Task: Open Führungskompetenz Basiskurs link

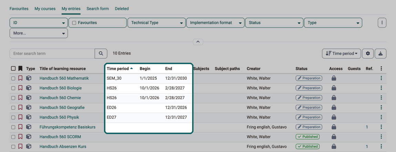Action: pos(67,127)
